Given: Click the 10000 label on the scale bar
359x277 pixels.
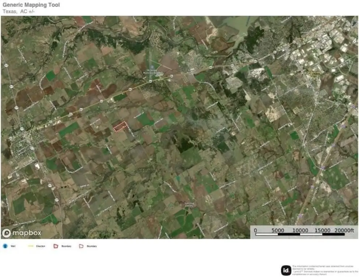Looking at the screenshot, I should click(x=300, y=230).
